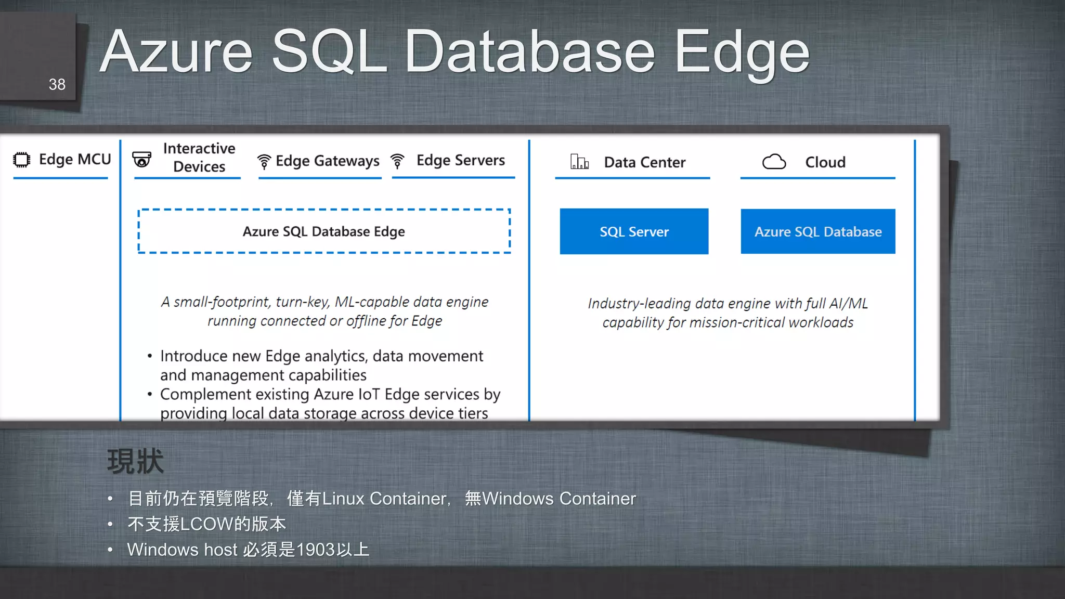This screenshot has width=1065, height=599.
Task: Click the Cloud outline icon
Action: tap(774, 162)
